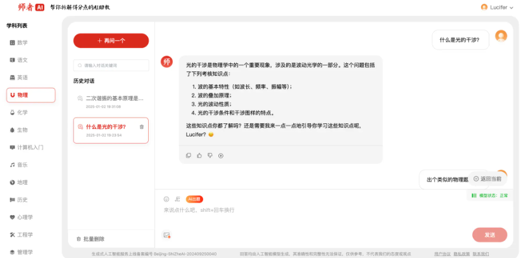The image size is (521, 258).
Task: Click the timestamp 2025-01-02 19:31:08
Action: (103, 107)
